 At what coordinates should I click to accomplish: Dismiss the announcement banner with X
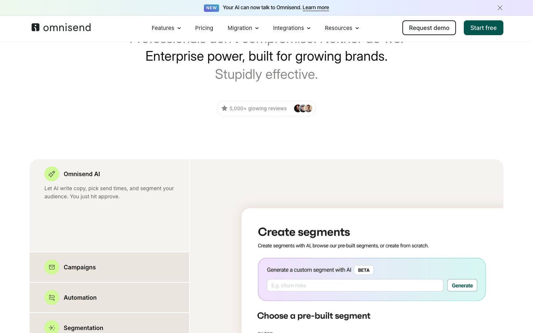coord(500,8)
